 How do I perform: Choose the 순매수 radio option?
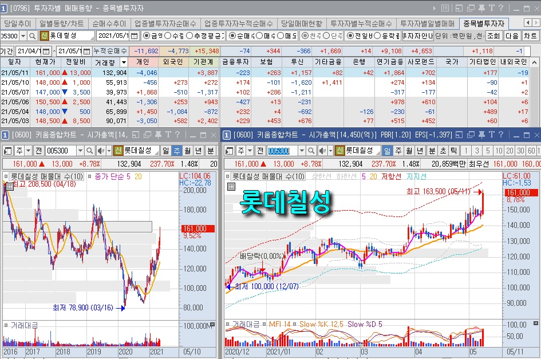(x=232, y=35)
